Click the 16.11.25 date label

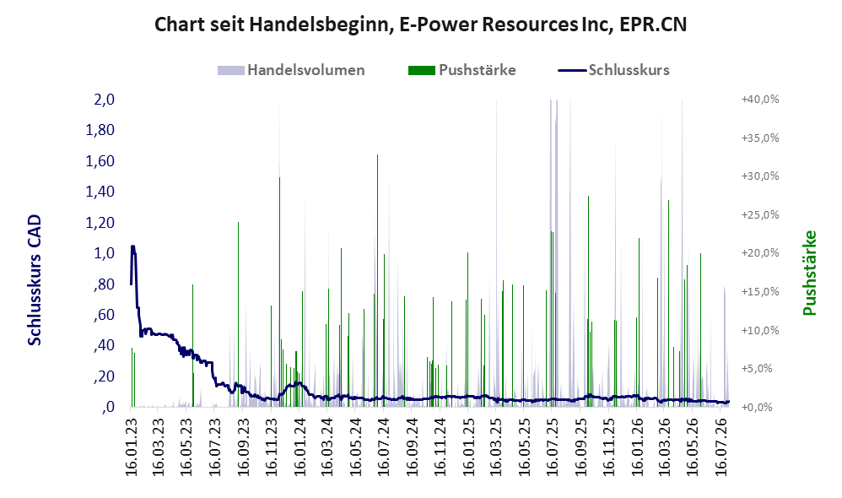608,447
